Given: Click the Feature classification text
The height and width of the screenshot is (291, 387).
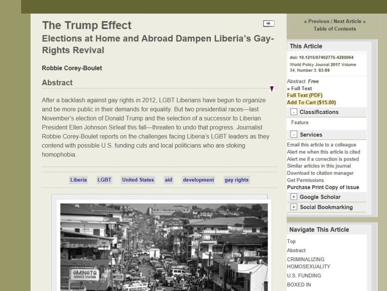Looking at the screenshot, I should pos(300,123).
